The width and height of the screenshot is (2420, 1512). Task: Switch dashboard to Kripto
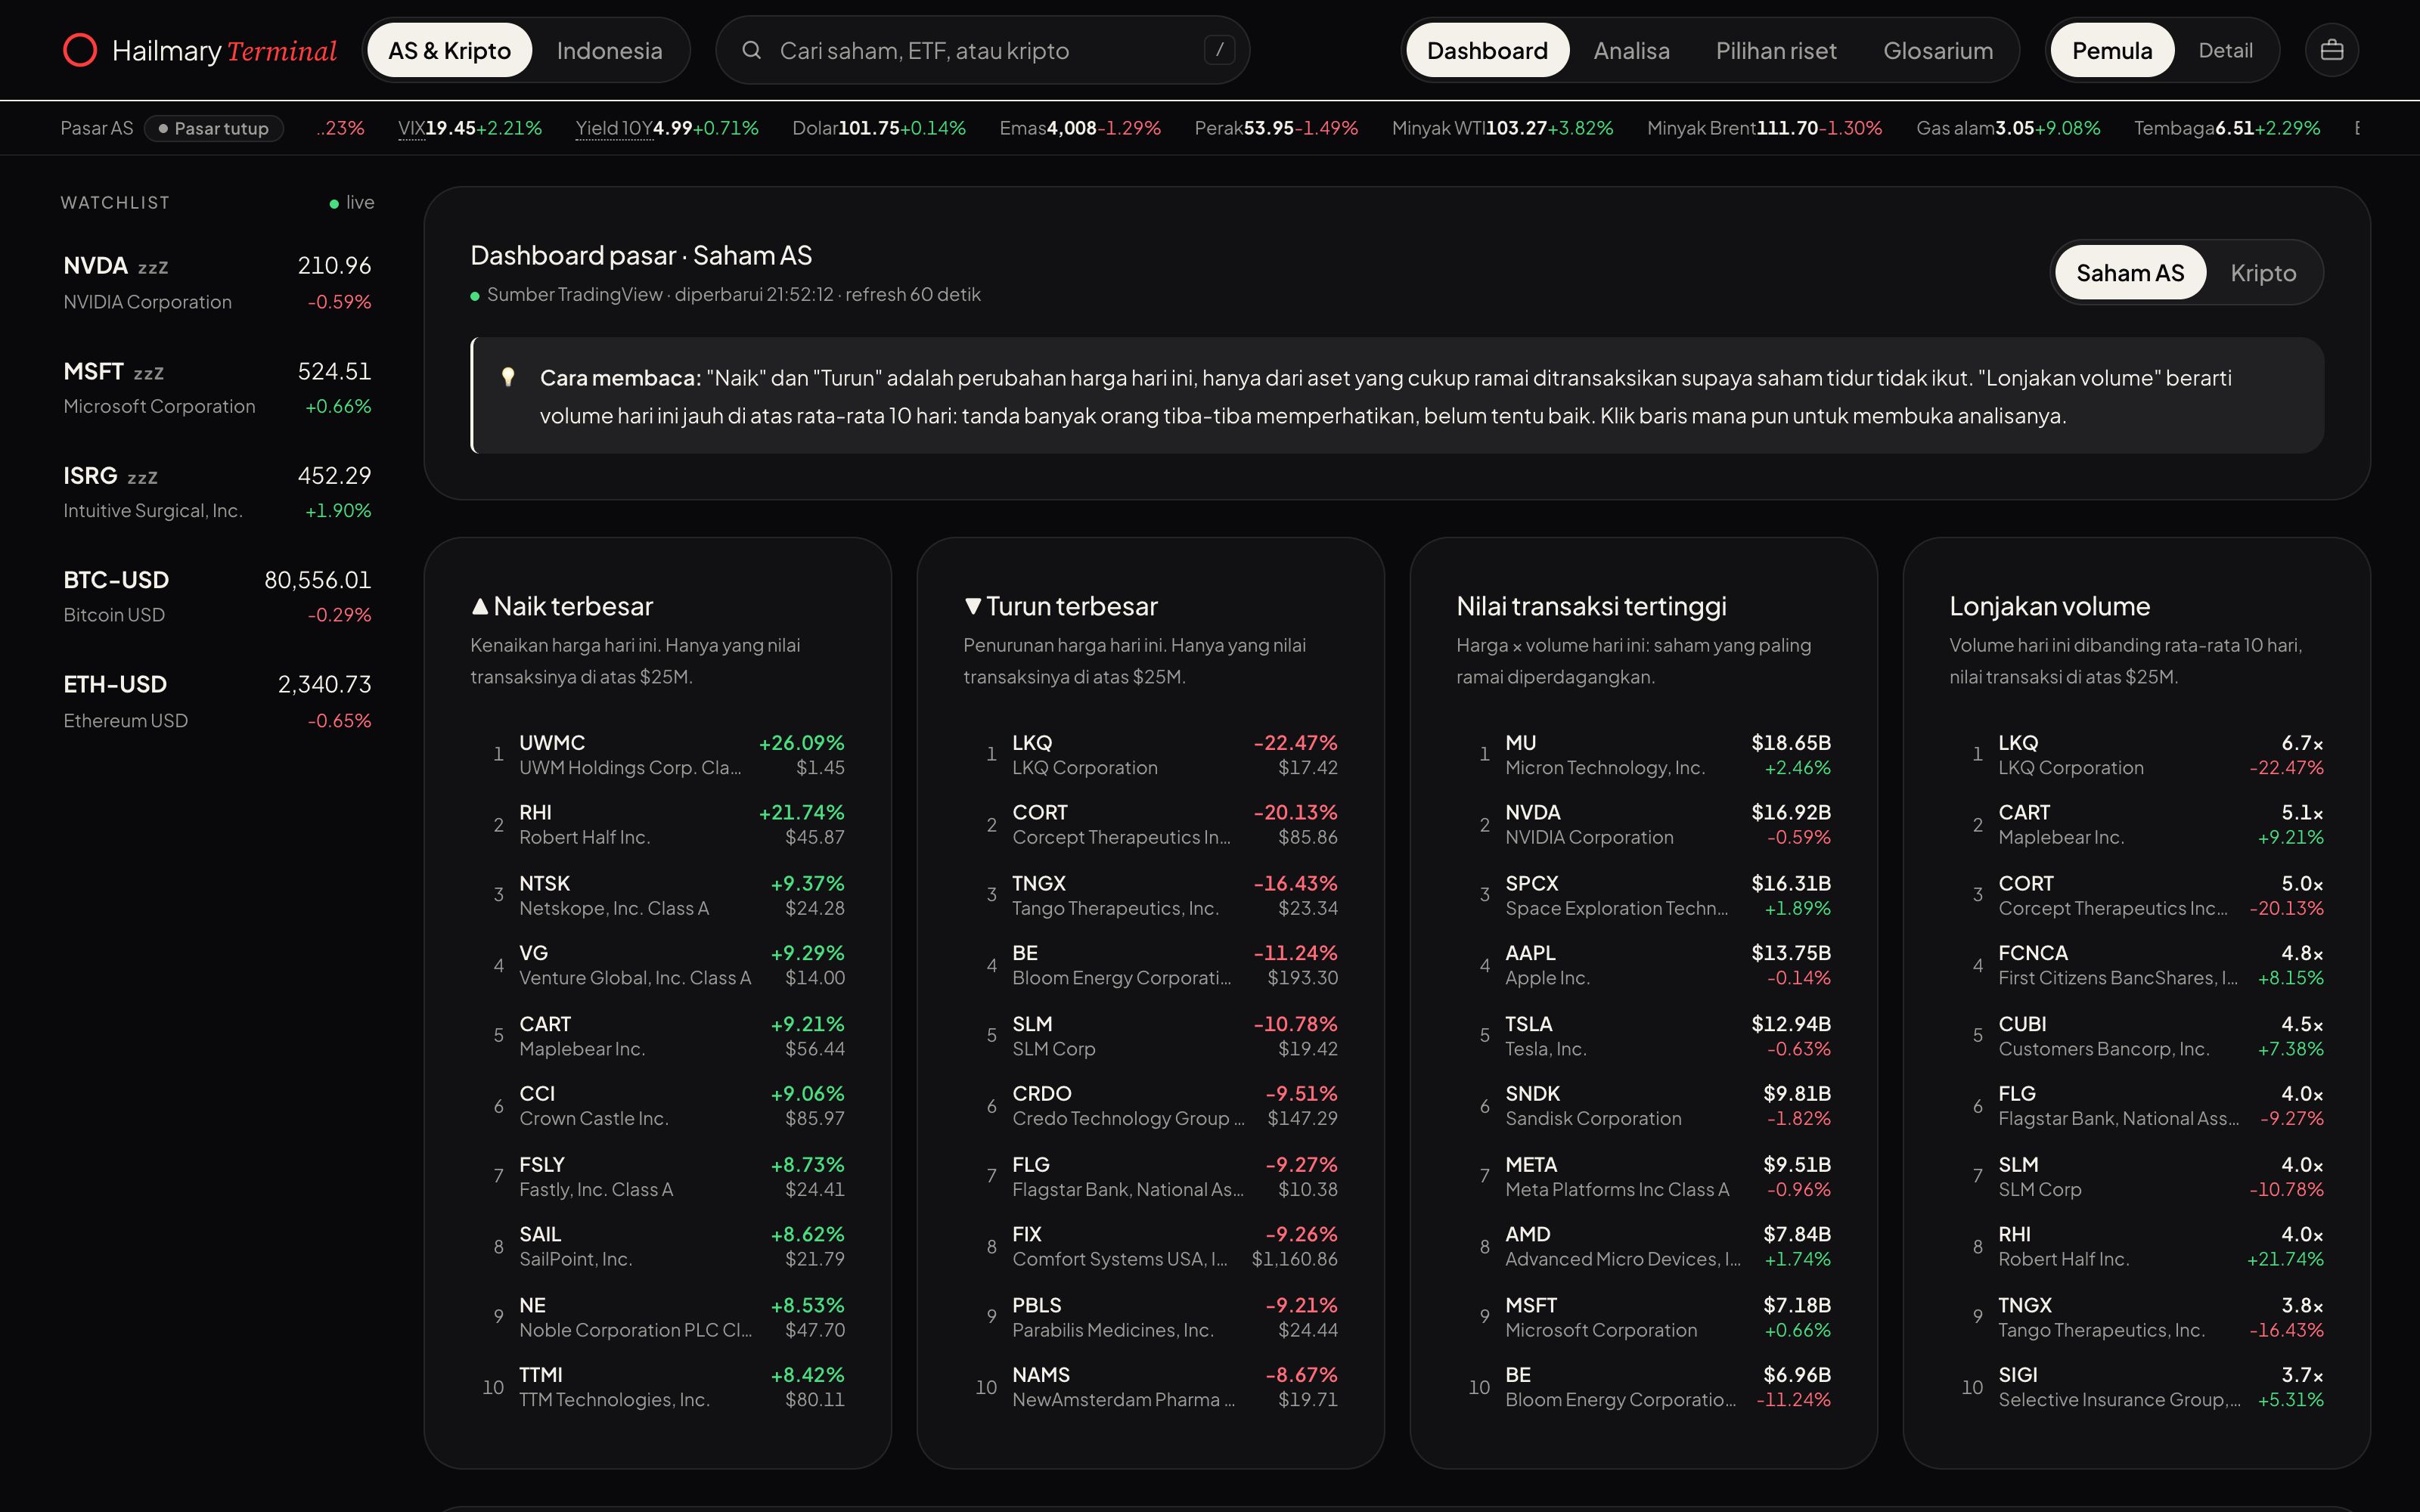click(2263, 272)
